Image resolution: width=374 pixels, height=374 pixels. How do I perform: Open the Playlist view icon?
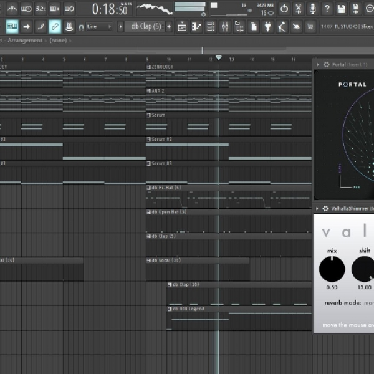click(182, 26)
